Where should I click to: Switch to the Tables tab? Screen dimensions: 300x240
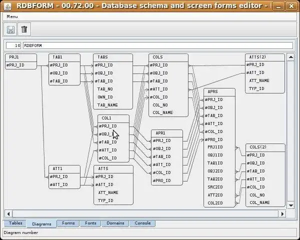coord(15,223)
